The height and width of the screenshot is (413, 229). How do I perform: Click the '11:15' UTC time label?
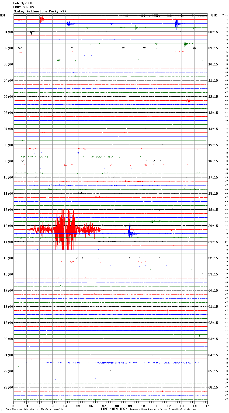[213, 80]
